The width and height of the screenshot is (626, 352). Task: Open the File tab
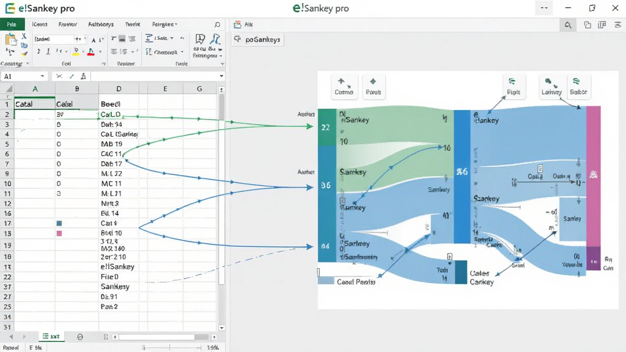tap(12, 24)
